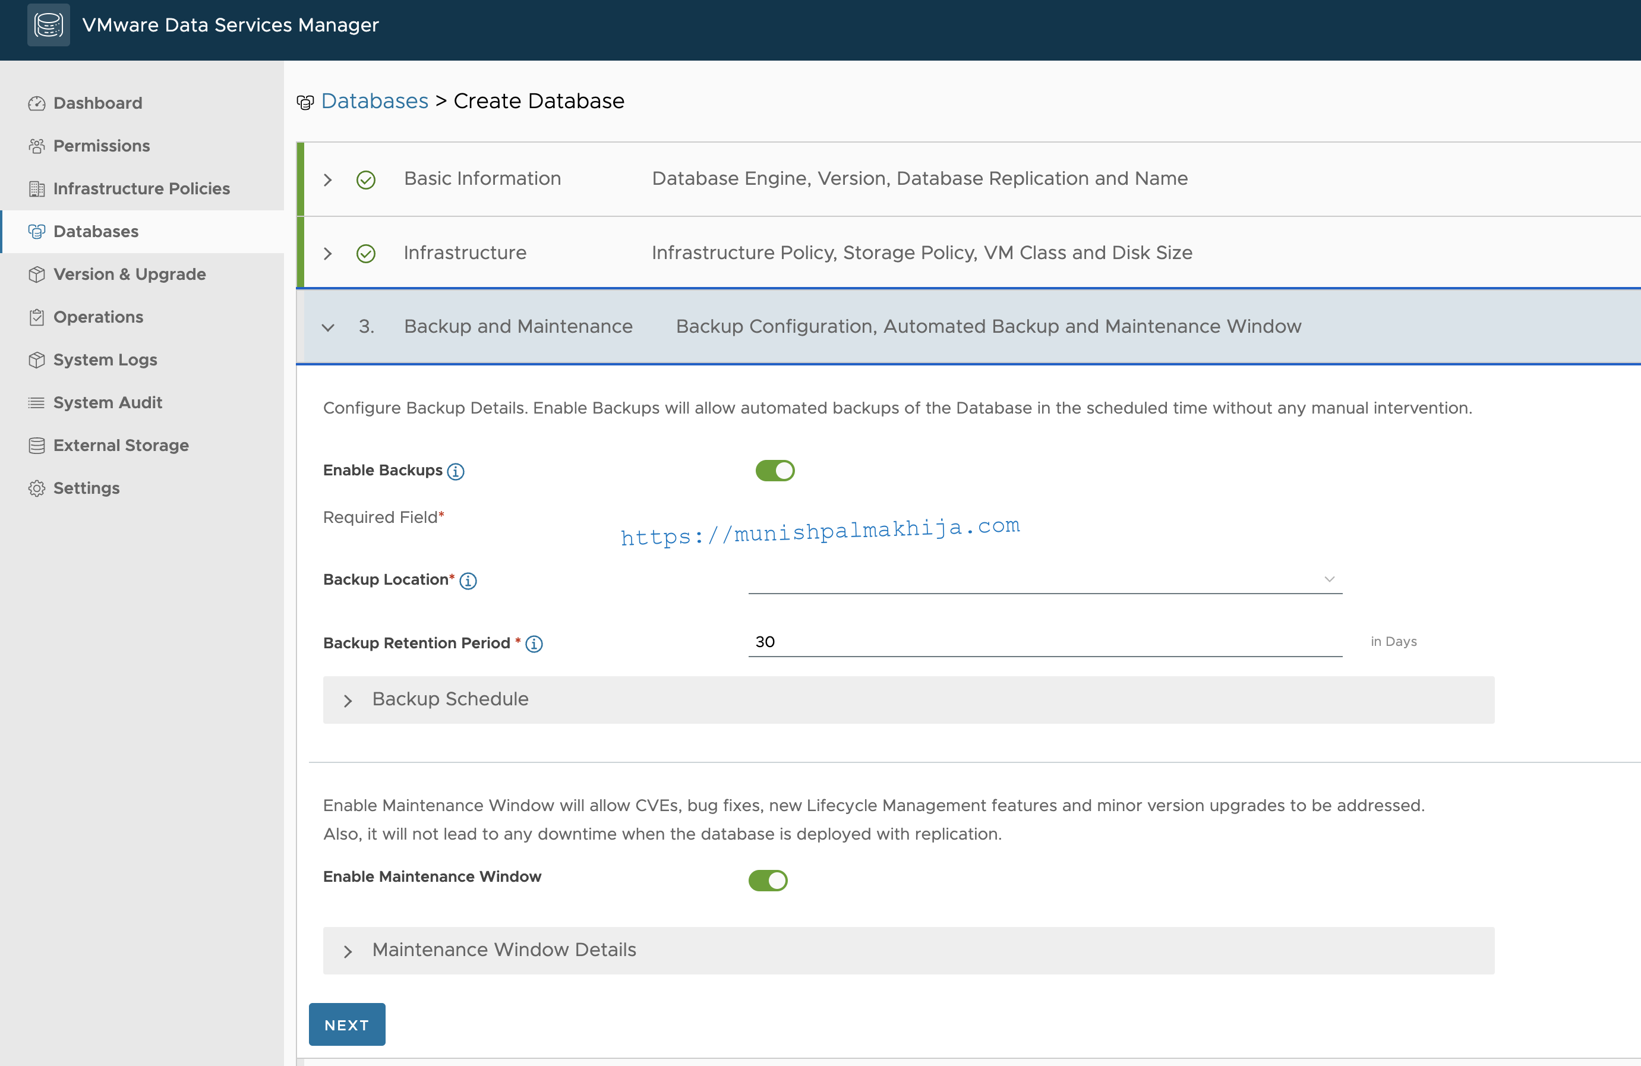
Task: Click the VMware Data Services Manager logo icon
Action: point(48,25)
